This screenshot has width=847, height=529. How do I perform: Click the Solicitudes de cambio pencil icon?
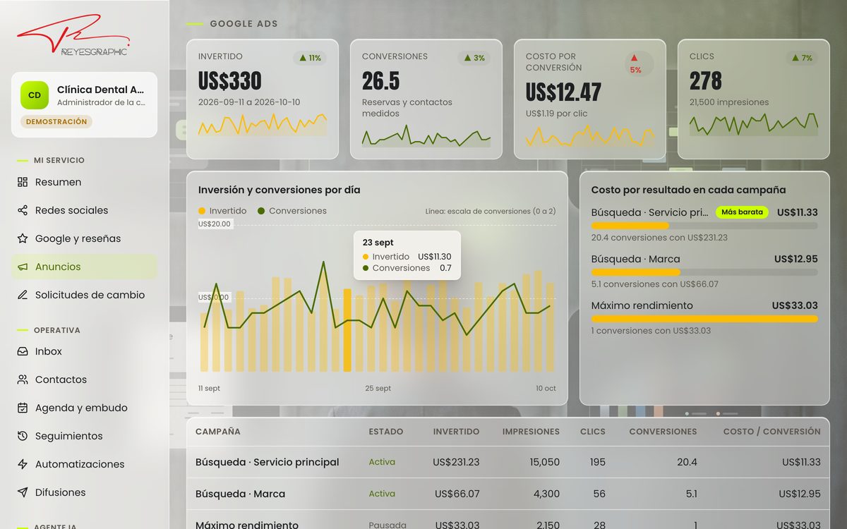23,295
